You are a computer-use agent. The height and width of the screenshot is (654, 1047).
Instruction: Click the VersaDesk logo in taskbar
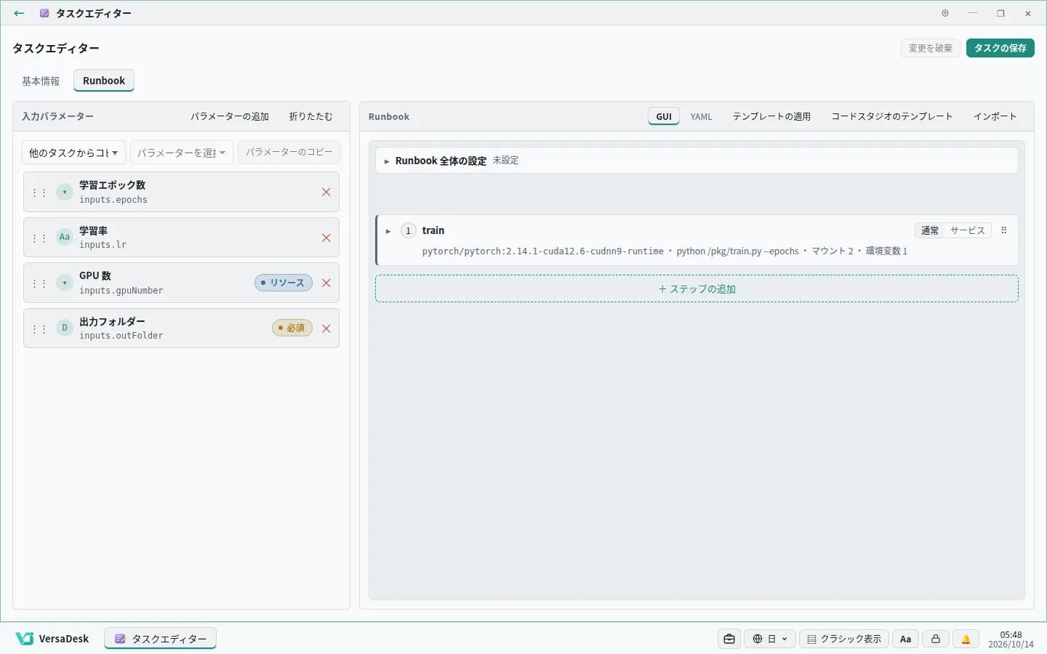pyautogui.click(x=52, y=639)
